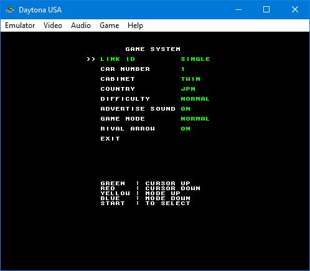Select the LINK ID option
The image size is (310, 271).
[x=118, y=59]
